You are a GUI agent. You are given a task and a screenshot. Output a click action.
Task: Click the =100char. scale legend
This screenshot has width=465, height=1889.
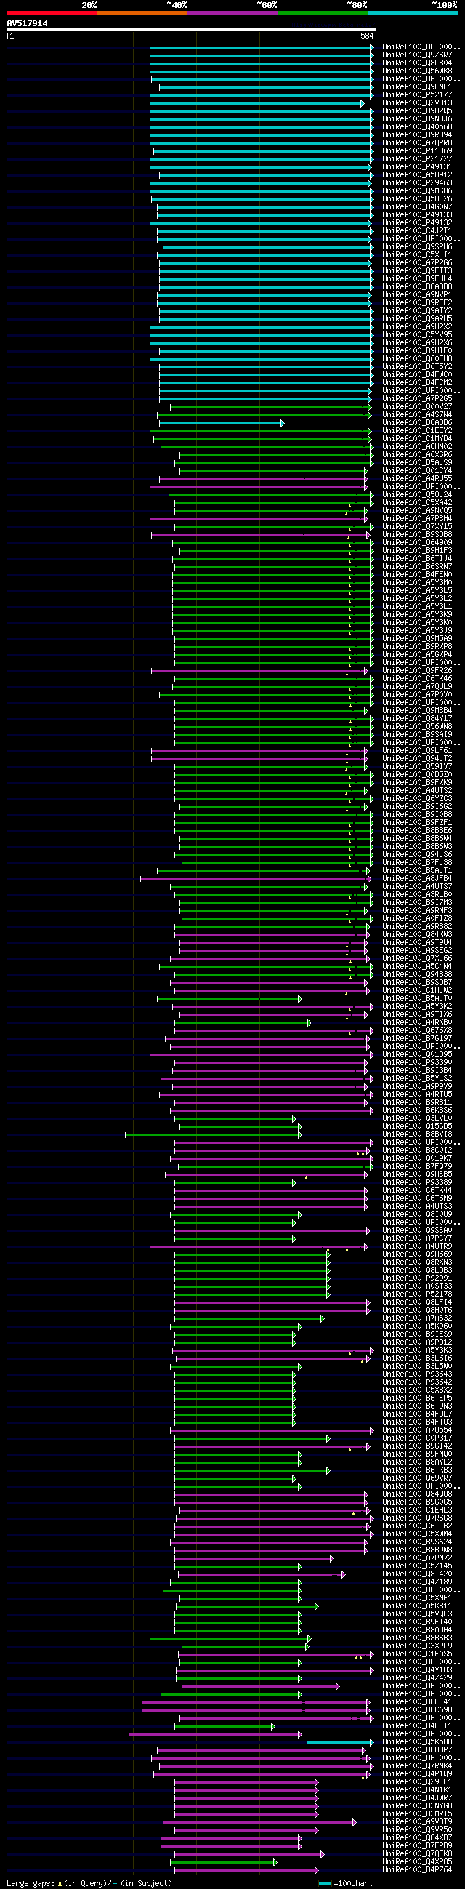coord(346,1883)
